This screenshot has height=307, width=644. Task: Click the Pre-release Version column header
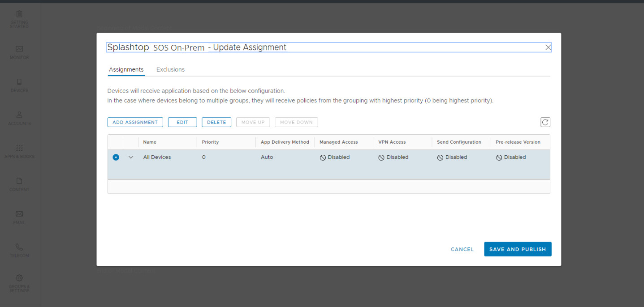(x=518, y=142)
